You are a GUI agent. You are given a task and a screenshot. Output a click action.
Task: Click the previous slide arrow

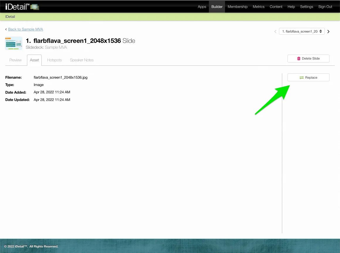[x=275, y=31]
